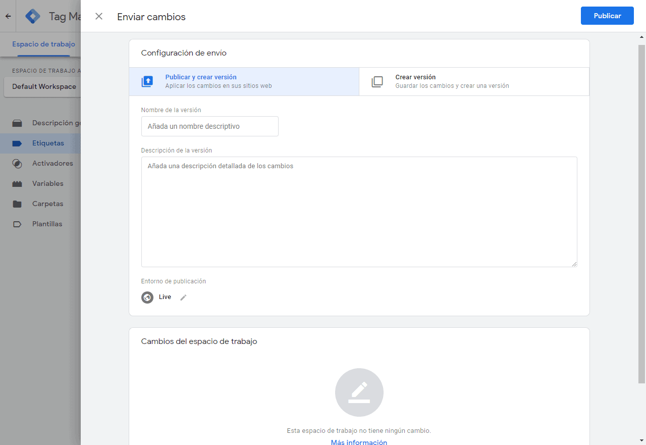The width and height of the screenshot is (646, 445).
Task: Click the Live environment globe icon
Action: point(147,297)
